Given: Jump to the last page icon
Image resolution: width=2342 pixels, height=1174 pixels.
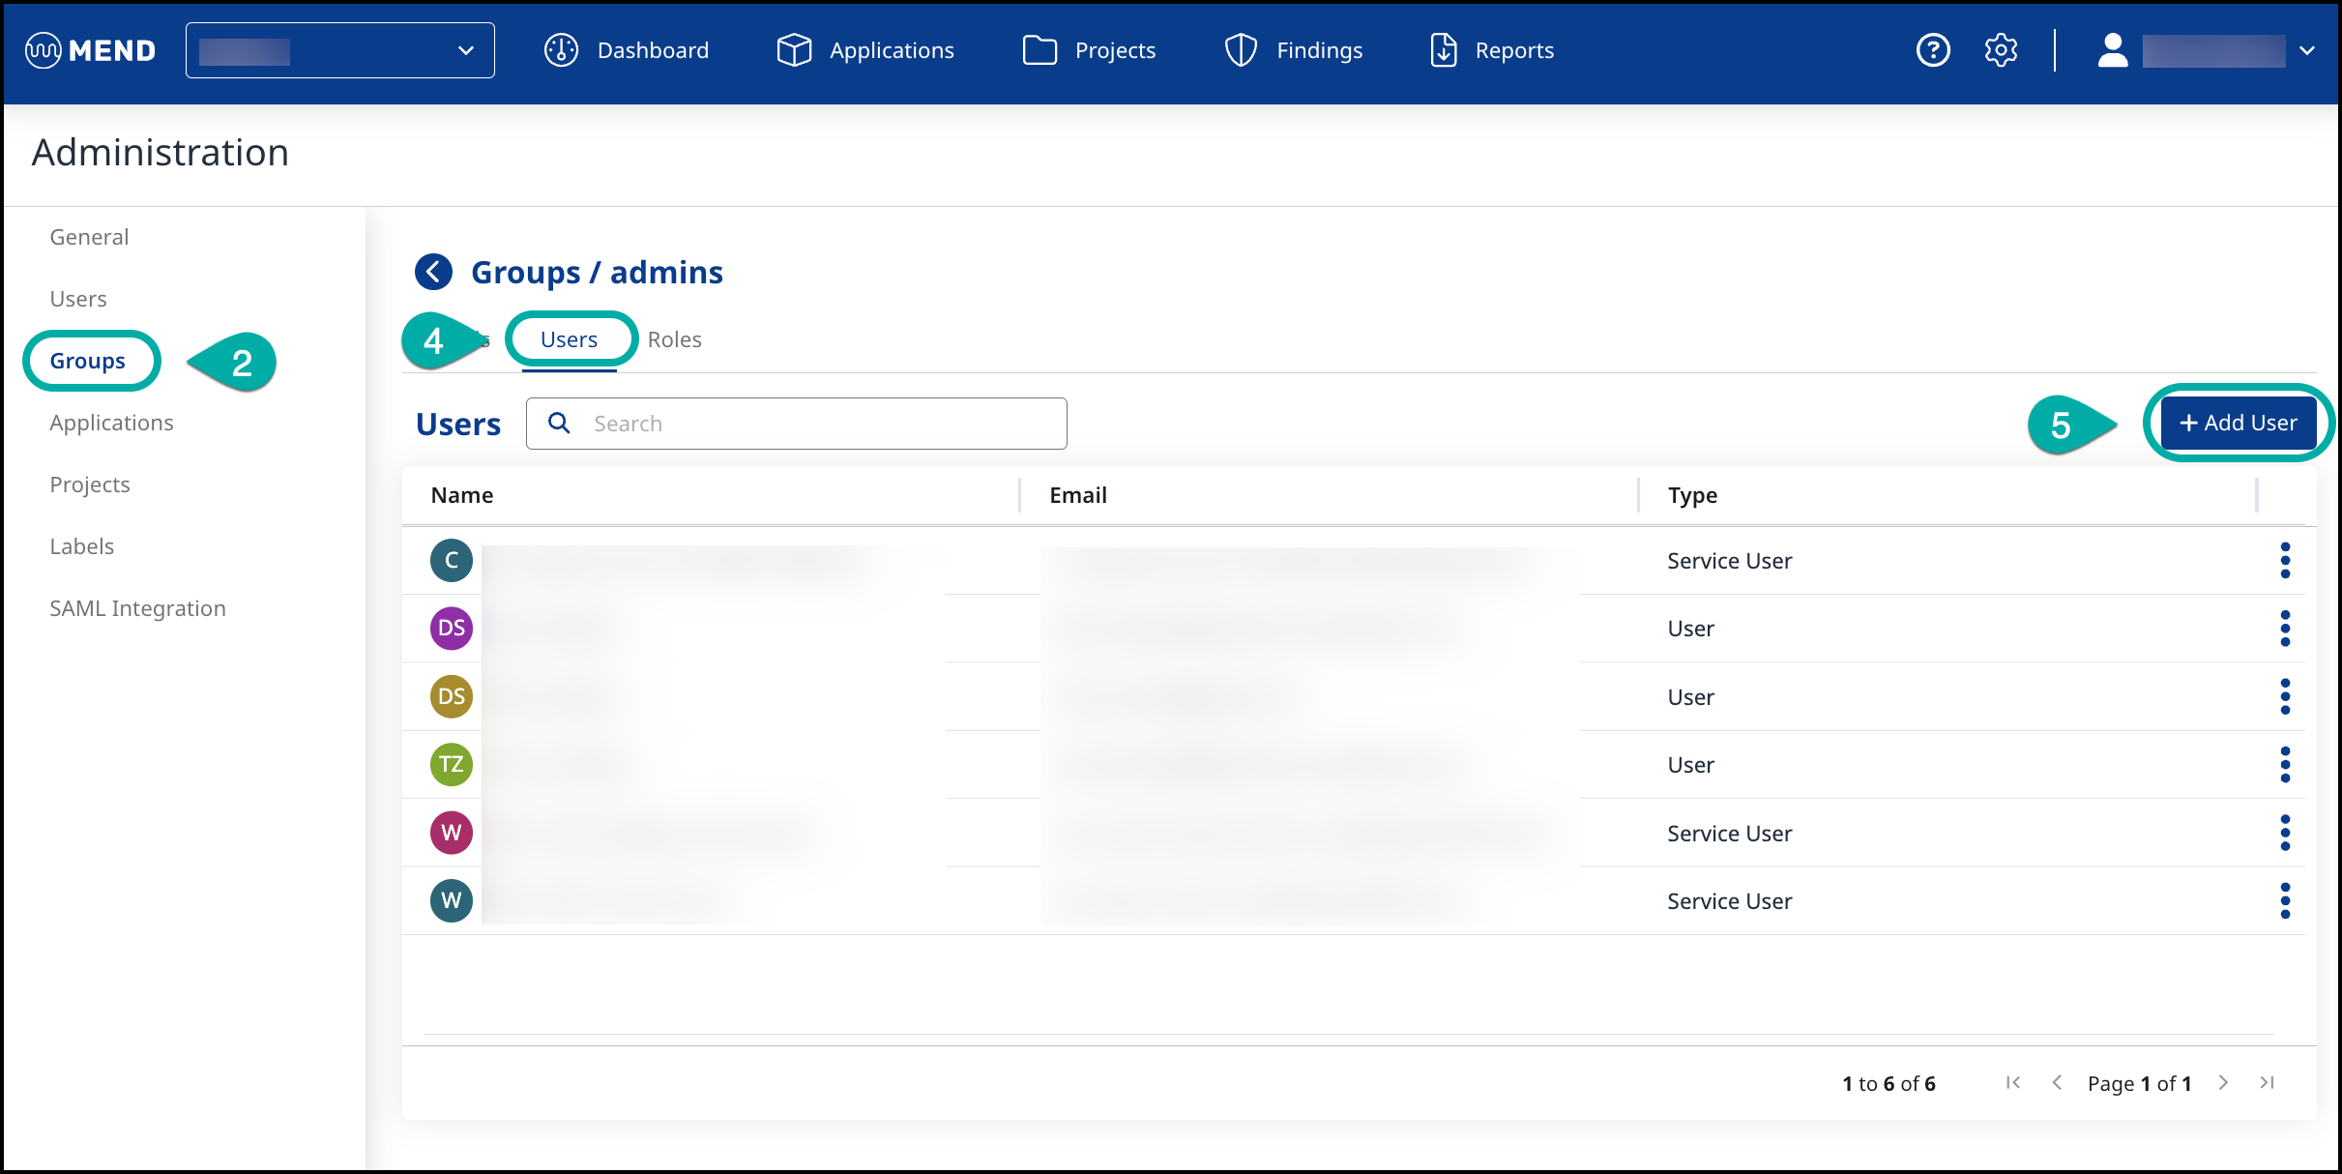Looking at the screenshot, I should 2268,1083.
